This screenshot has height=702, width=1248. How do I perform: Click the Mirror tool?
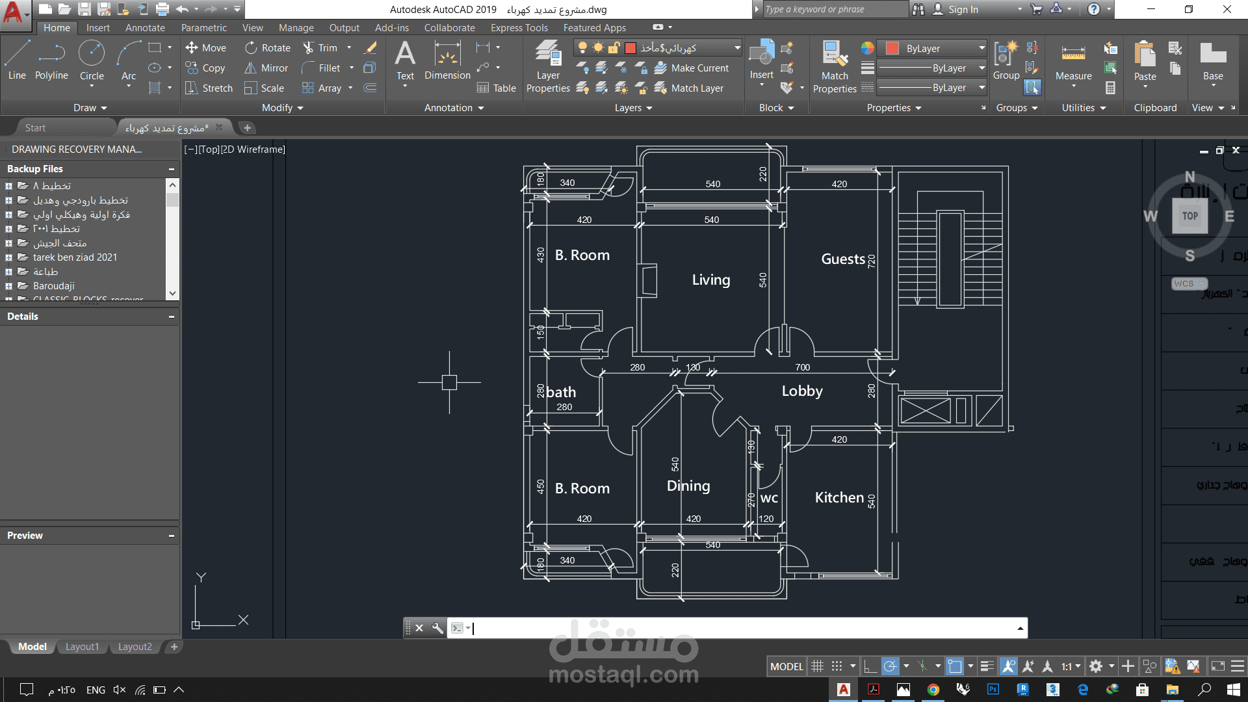[x=266, y=68]
